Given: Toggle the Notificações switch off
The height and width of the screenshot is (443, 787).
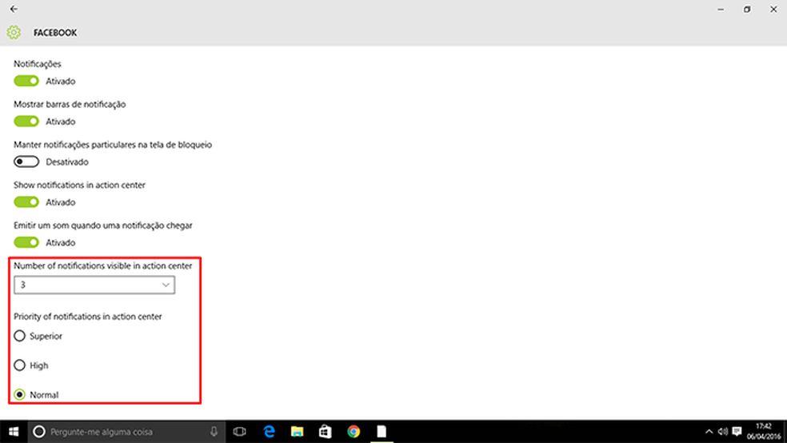Looking at the screenshot, I should tap(26, 81).
